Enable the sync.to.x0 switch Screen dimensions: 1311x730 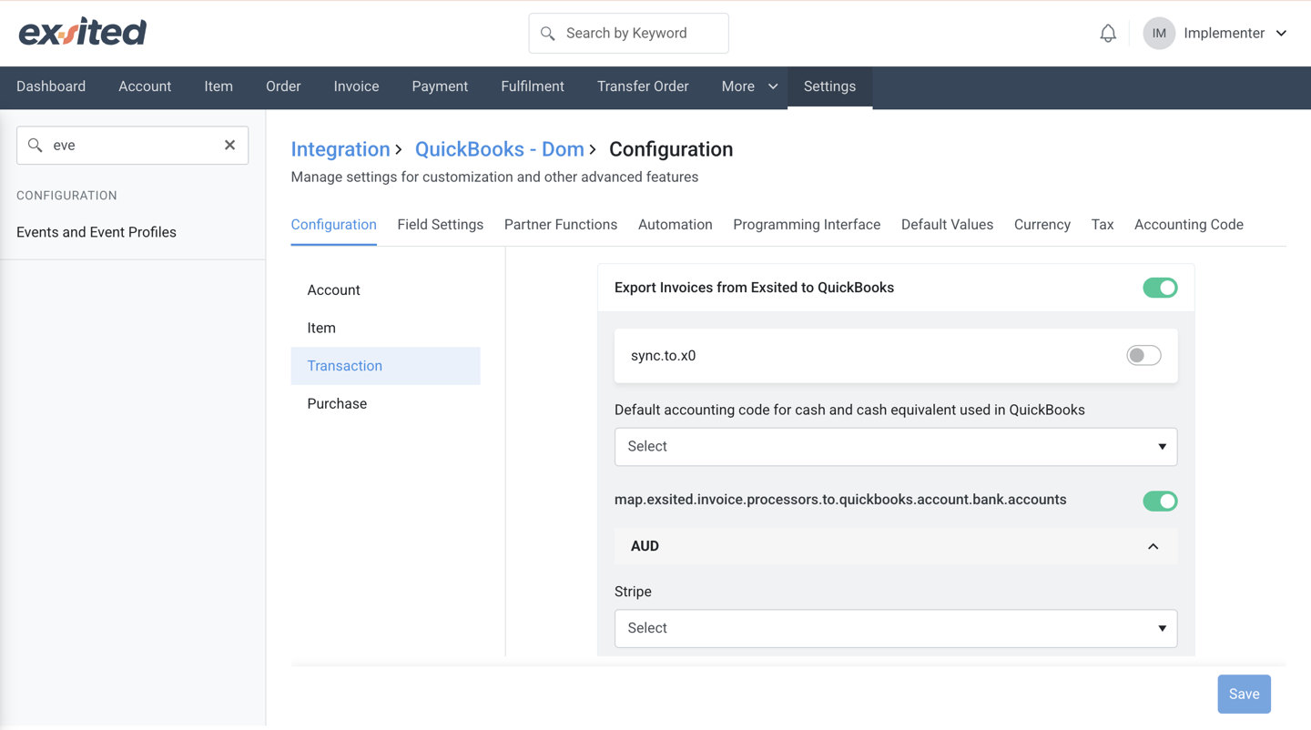1143,356
